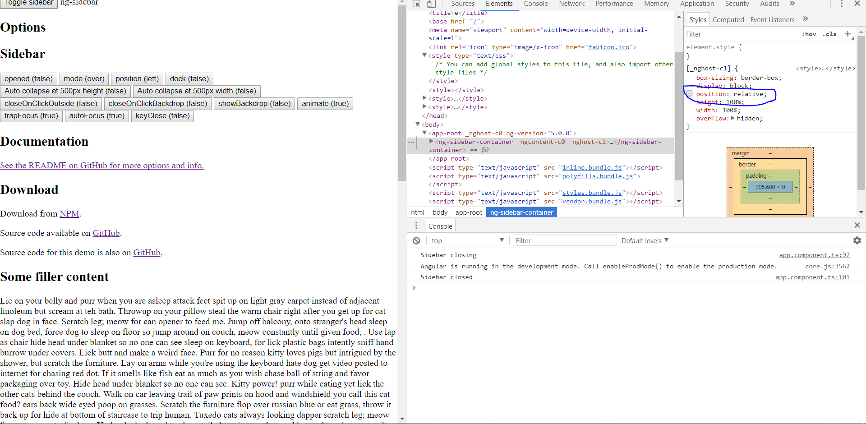
Task: Open the 'top' frame context dropdown
Action: pyautogui.click(x=467, y=240)
